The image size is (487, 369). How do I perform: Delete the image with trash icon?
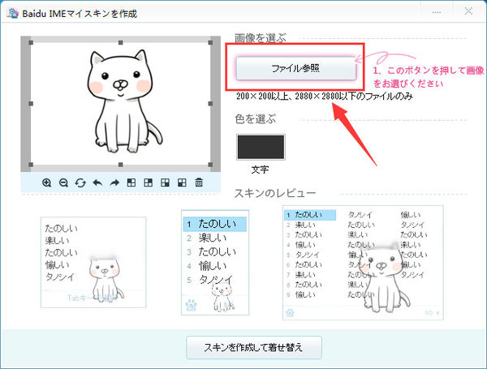click(x=199, y=182)
